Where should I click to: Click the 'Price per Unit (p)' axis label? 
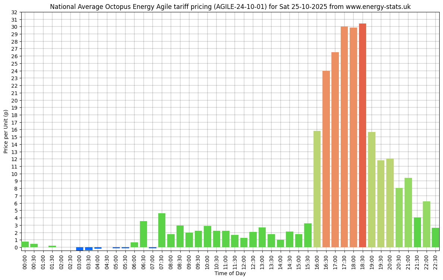6,132
